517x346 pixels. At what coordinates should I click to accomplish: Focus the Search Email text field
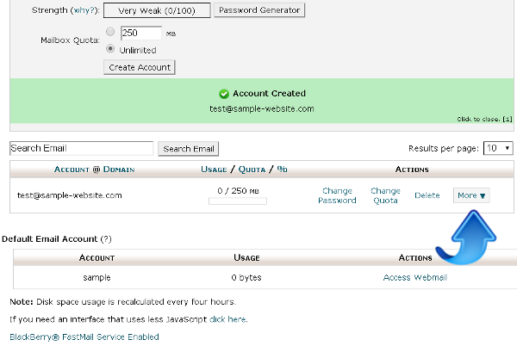click(81, 148)
